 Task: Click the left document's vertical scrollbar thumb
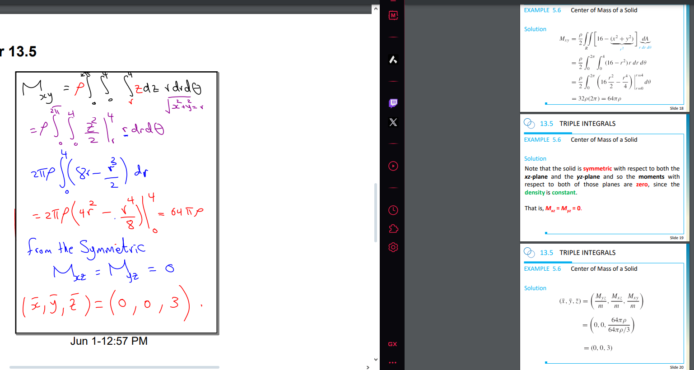pyautogui.click(x=376, y=213)
